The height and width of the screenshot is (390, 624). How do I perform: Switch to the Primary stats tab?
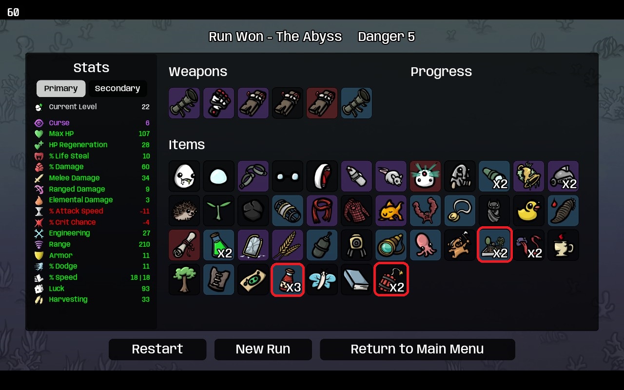[61, 89]
